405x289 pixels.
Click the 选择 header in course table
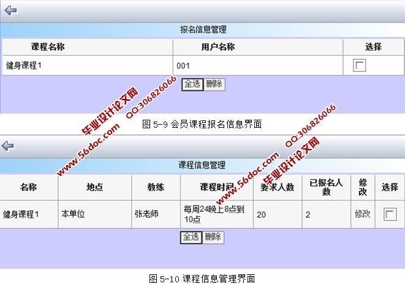tap(390, 187)
